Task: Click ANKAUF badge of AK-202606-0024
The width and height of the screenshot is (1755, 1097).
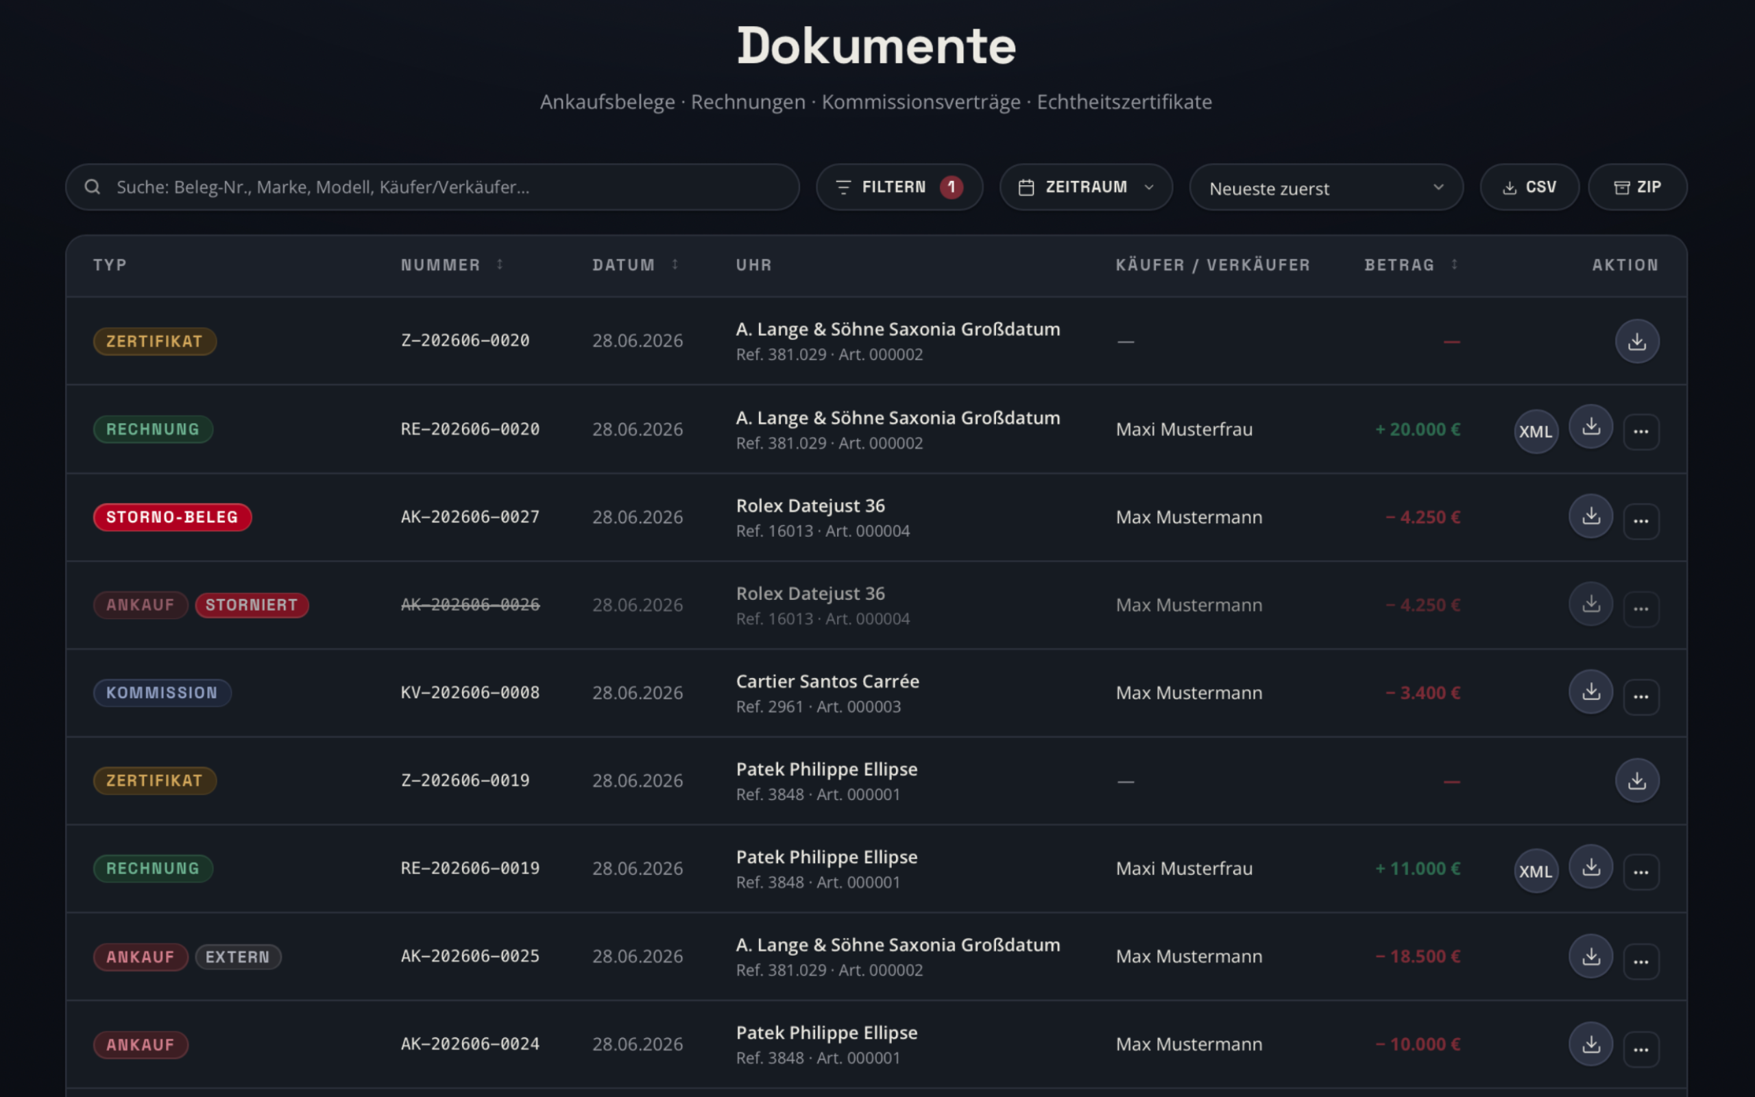Action: click(140, 1045)
